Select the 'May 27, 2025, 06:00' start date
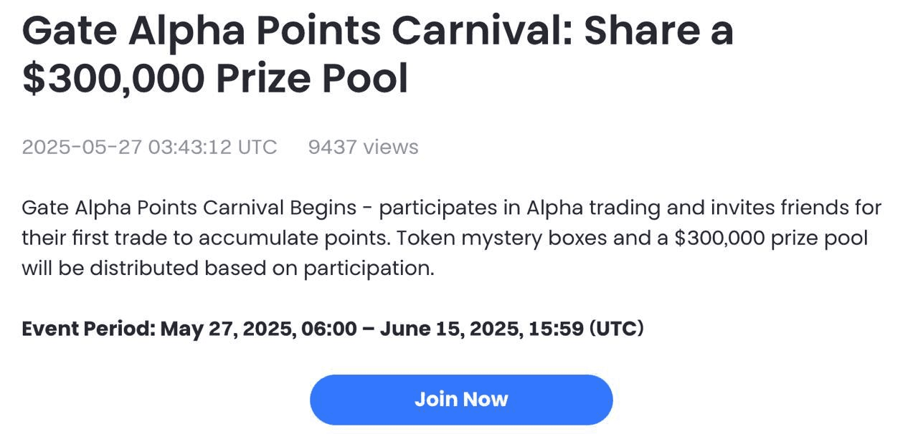This screenshot has width=918, height=434. pos(258,329)
